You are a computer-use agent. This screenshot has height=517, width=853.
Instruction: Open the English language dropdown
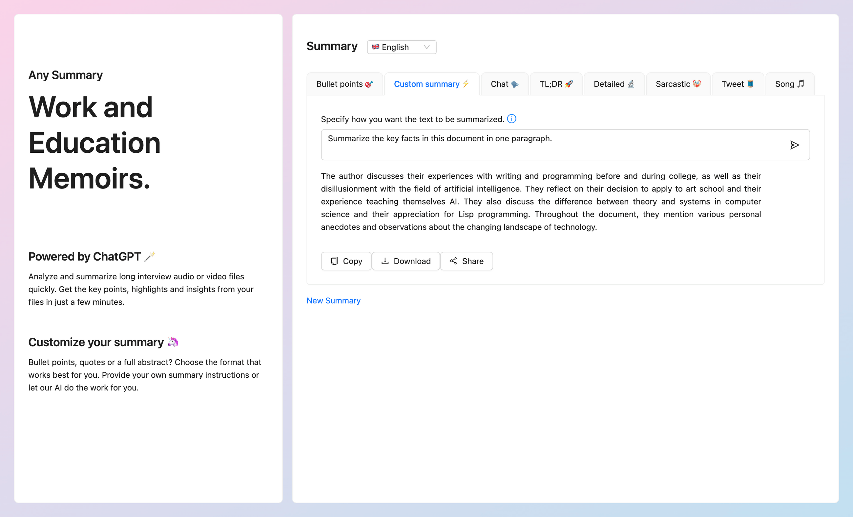click(x=401, y=47)
